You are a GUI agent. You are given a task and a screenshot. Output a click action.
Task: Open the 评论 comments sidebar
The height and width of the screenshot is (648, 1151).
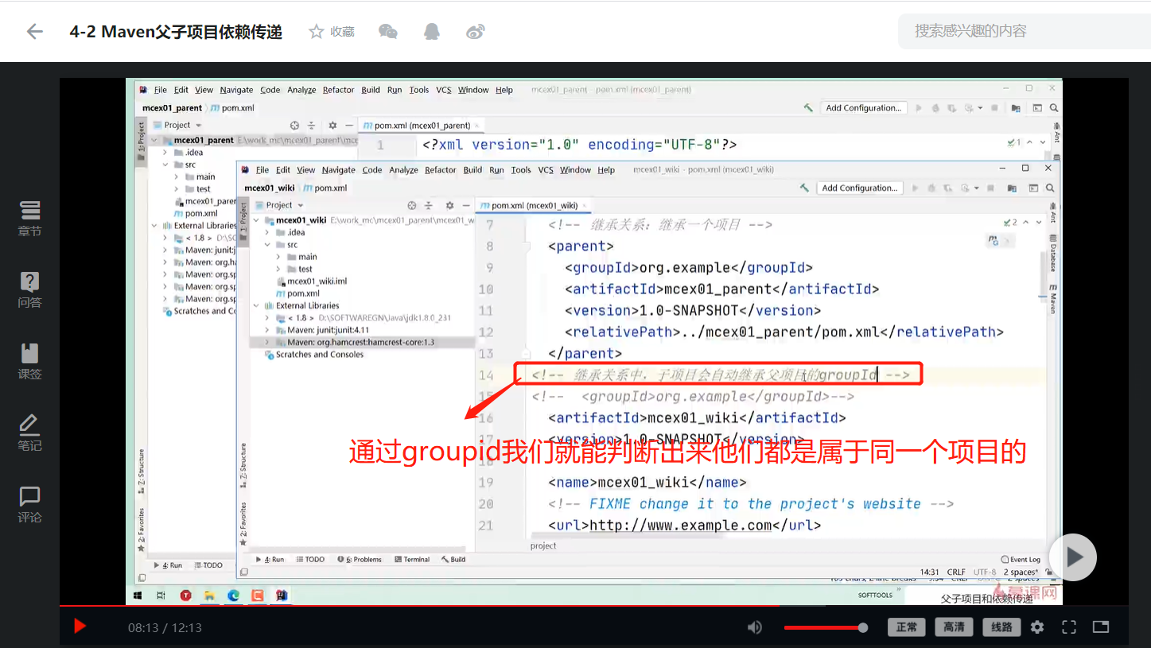pos(29,504)
